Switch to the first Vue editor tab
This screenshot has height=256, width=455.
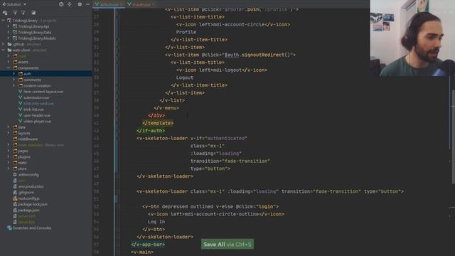click(109, 4)
